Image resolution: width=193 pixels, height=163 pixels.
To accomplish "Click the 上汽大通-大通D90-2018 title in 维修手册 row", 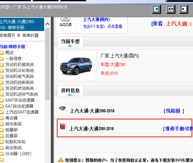I will pos(91,129).
